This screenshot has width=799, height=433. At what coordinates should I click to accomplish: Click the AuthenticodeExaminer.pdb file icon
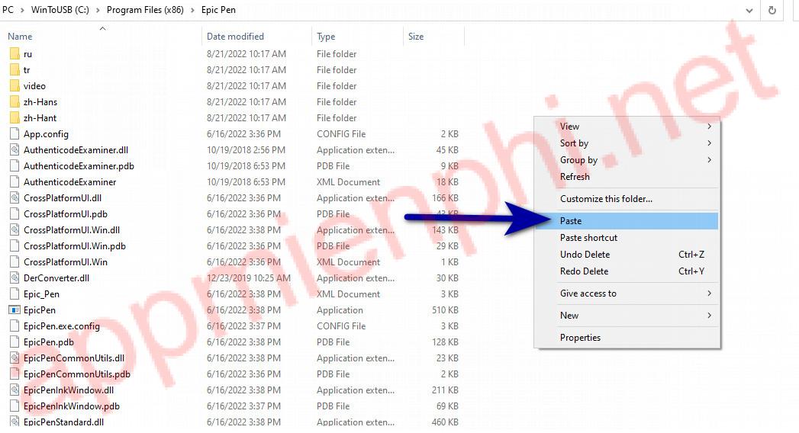(14, 166)
